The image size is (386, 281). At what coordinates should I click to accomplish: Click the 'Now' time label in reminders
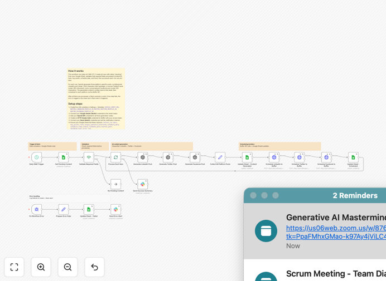pyautogui.click(x=293, y=246)
